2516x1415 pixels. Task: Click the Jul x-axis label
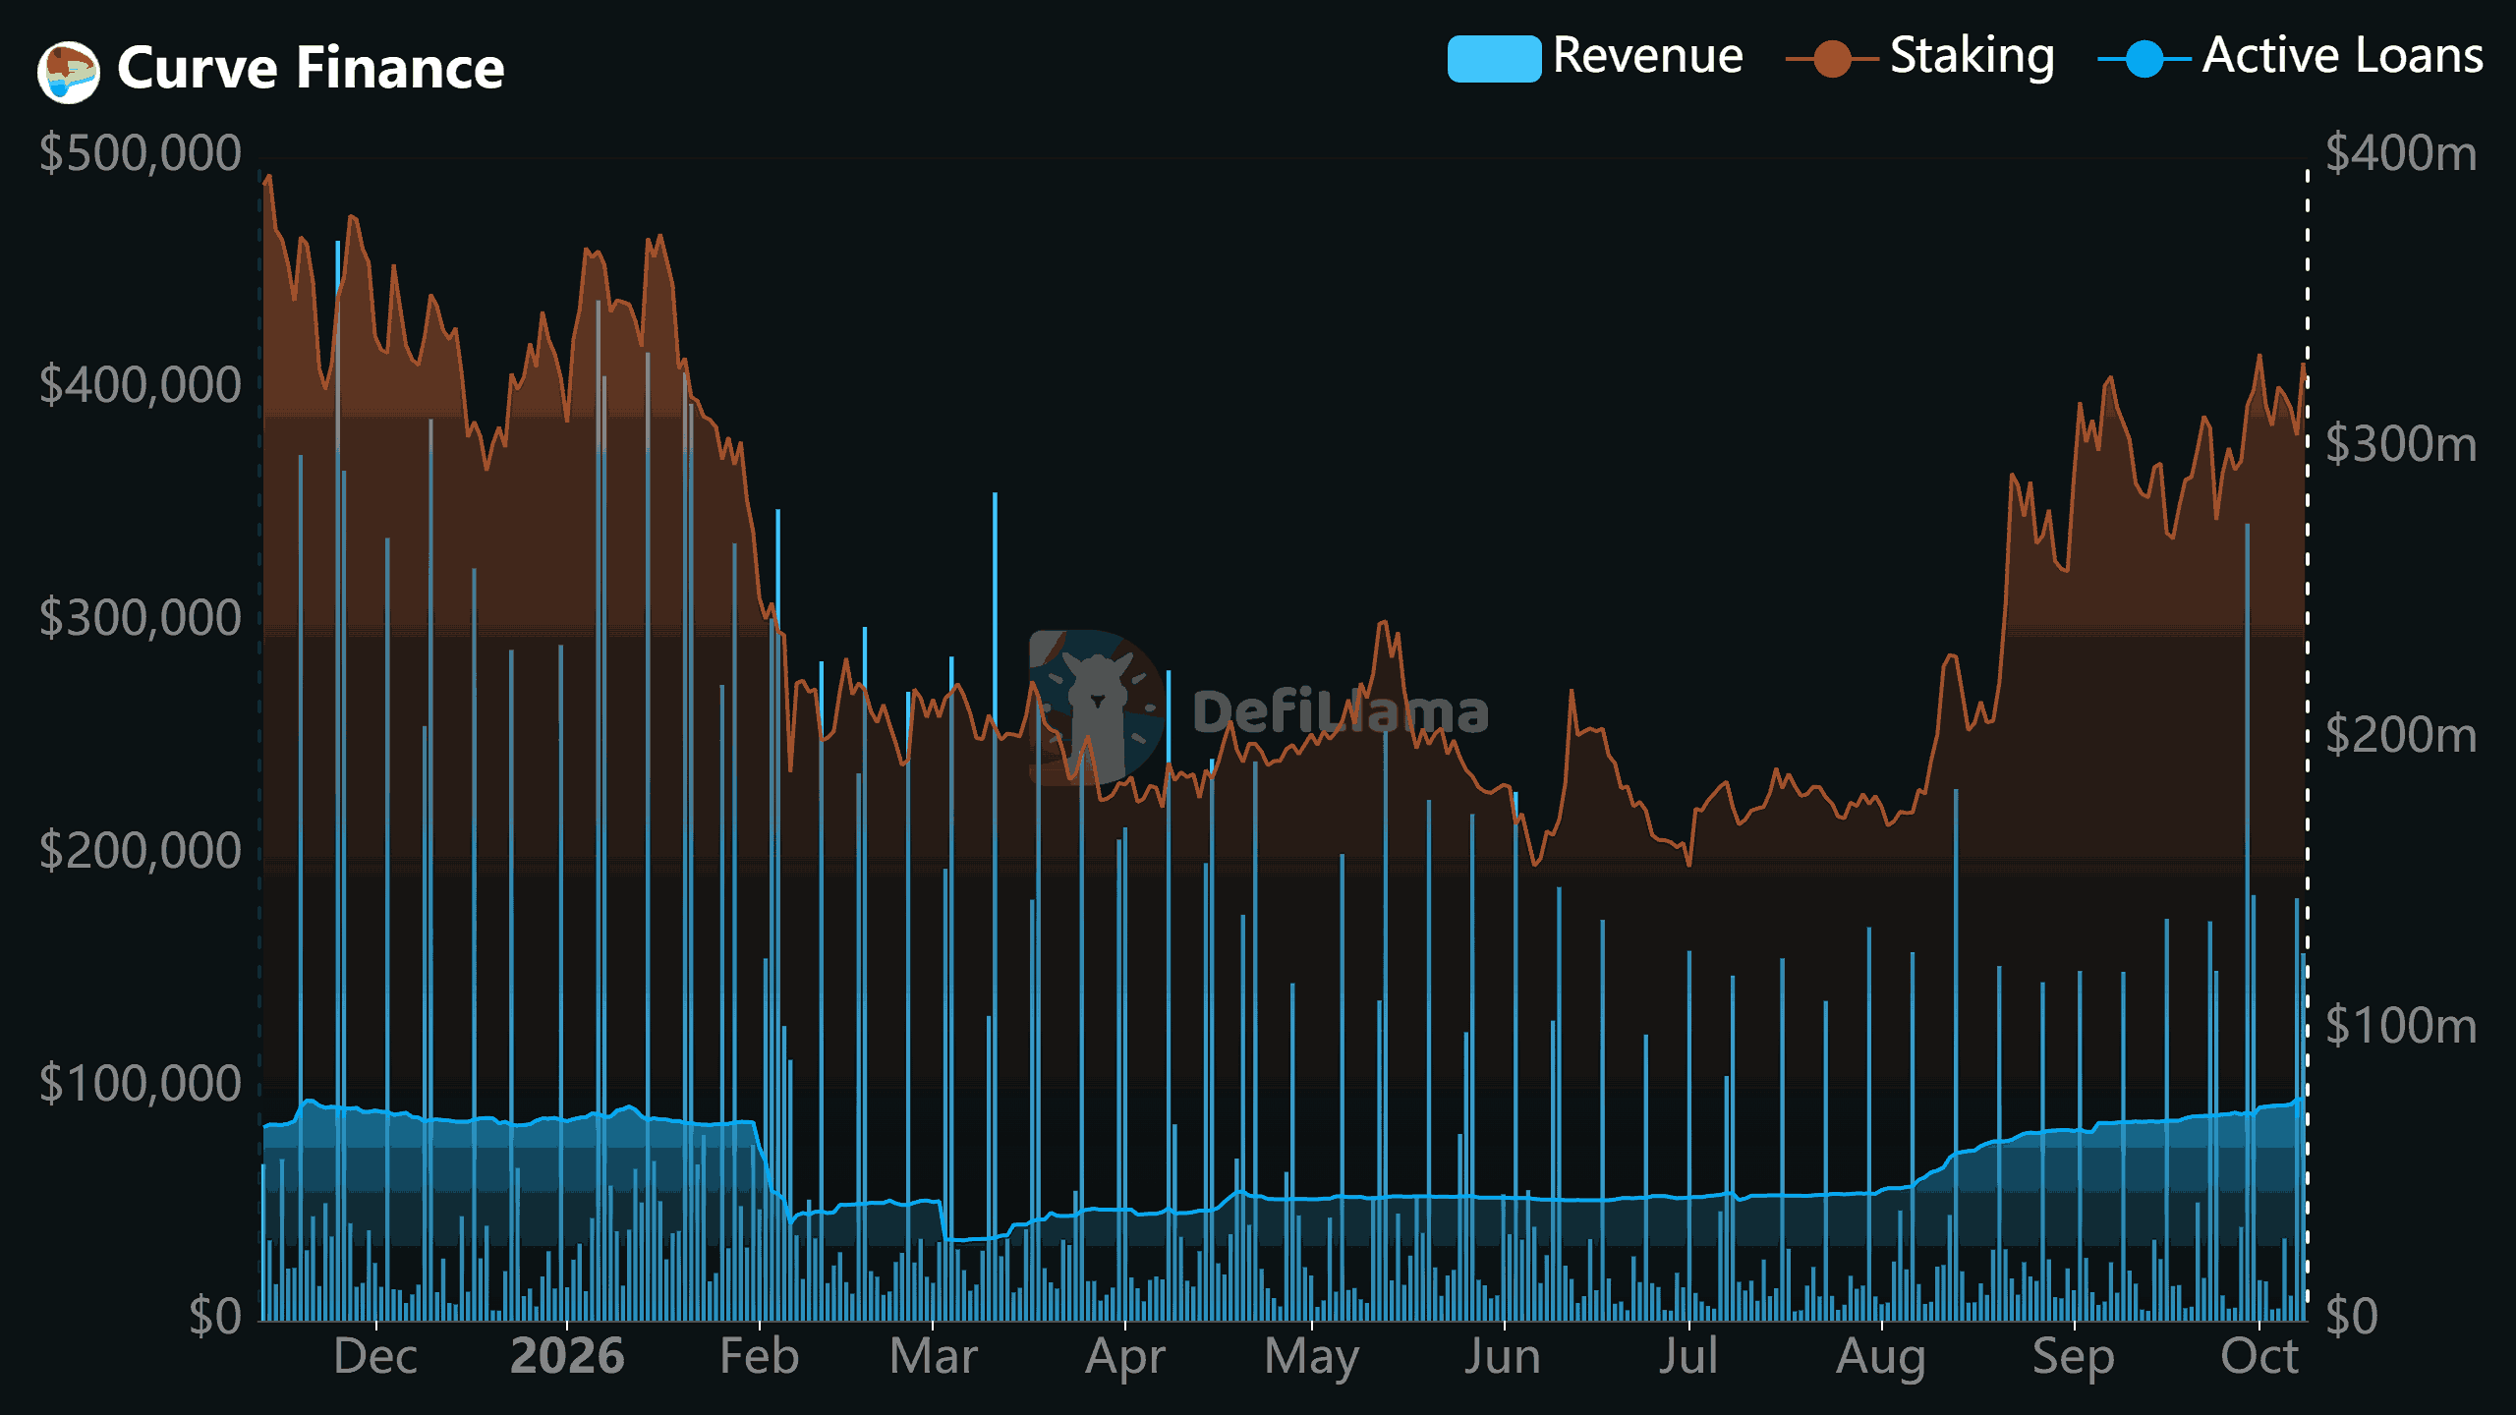click(x=1688, y=1357)
